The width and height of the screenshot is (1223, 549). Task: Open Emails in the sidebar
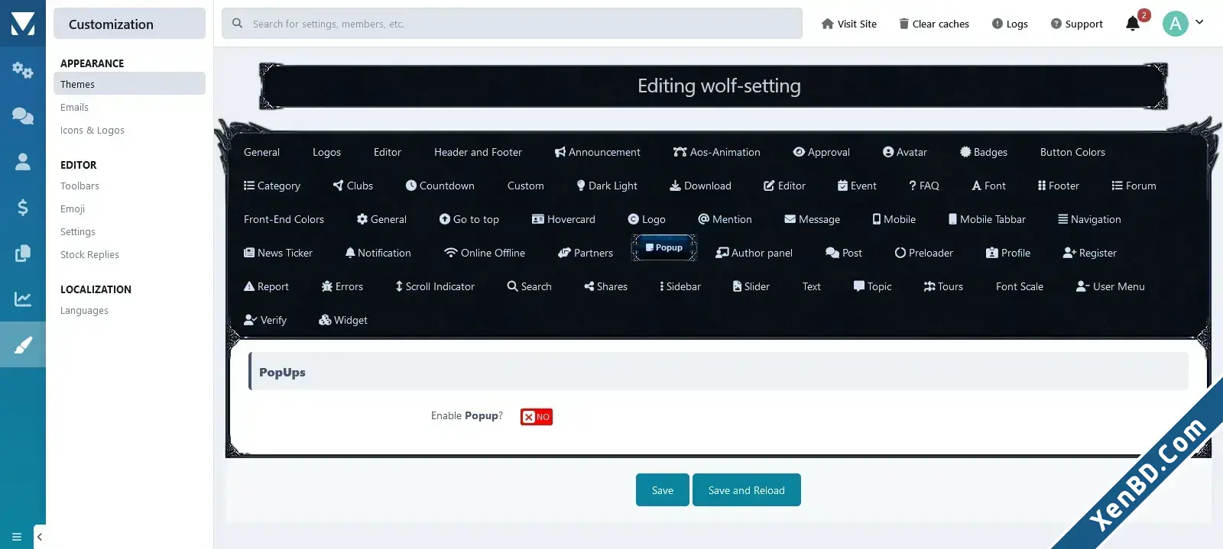[x=74, y=108]
